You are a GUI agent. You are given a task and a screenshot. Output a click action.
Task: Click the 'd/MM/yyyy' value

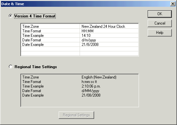(x=90, y=91)
